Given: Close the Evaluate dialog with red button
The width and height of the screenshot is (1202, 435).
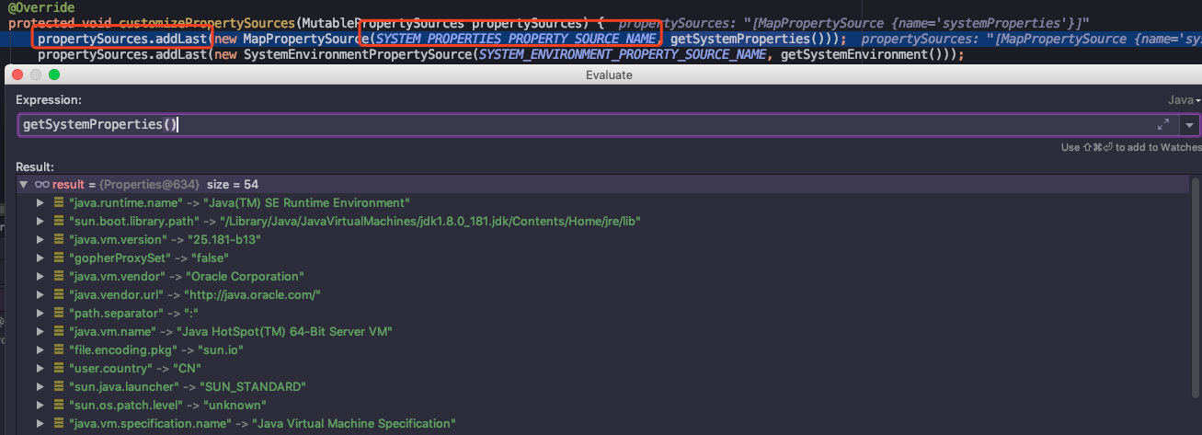Looking at the screenshot, I should (17, 74).
